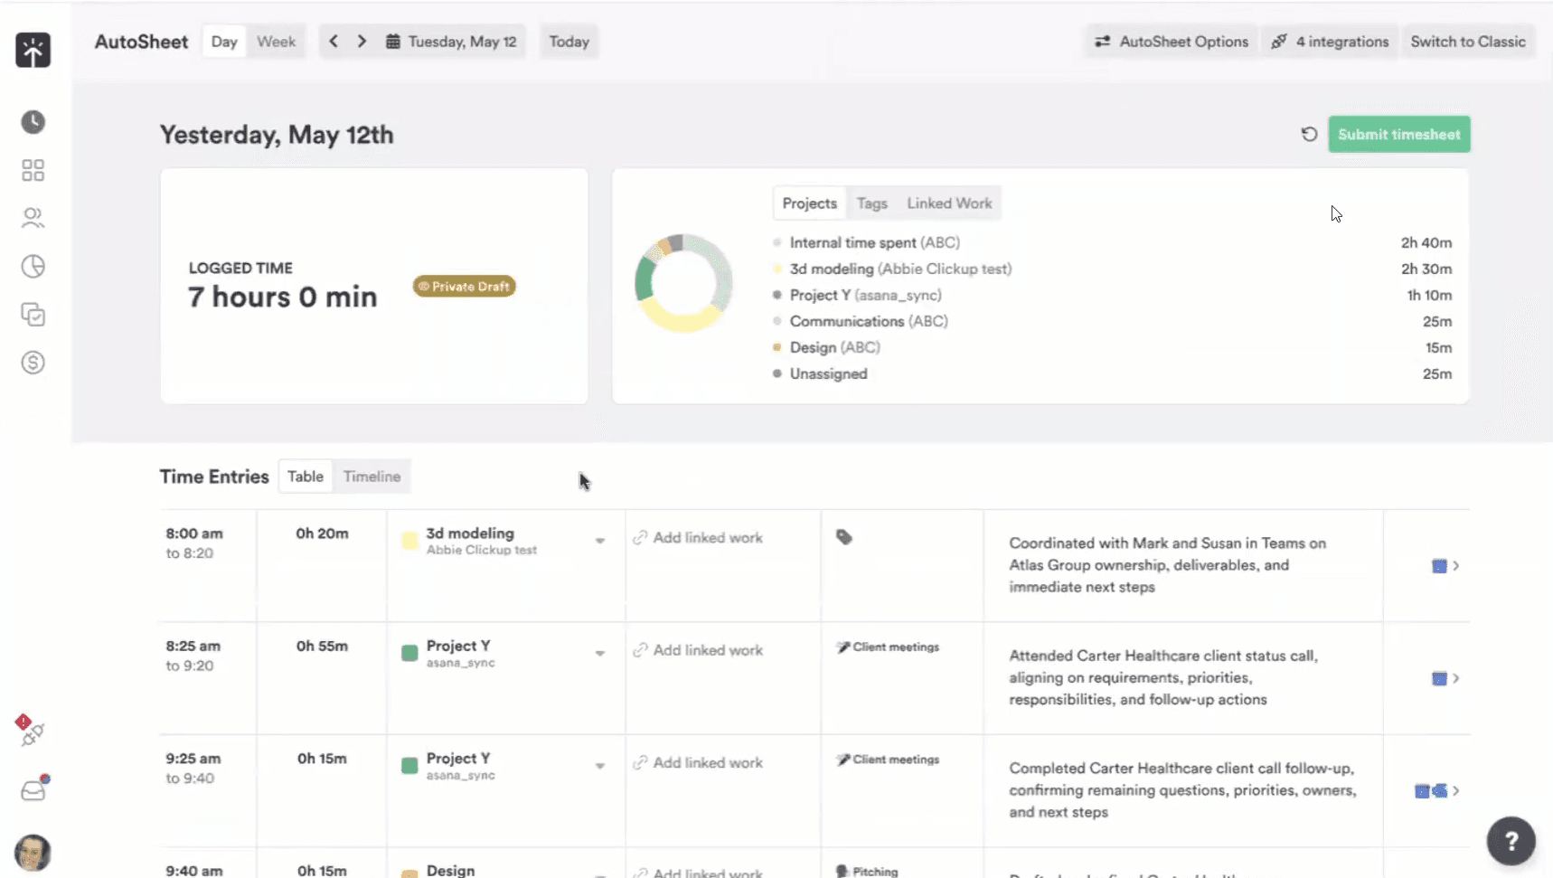Viewport: 1553px width, 878px height.
Task: Add linked work to 8:00 am entry
Action: [x=698, y=537]
